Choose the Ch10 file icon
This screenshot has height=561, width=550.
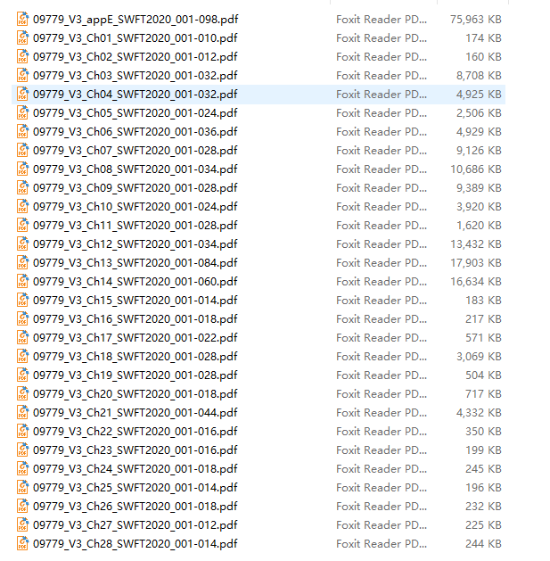pyautogui.click(x=23, y=206)
